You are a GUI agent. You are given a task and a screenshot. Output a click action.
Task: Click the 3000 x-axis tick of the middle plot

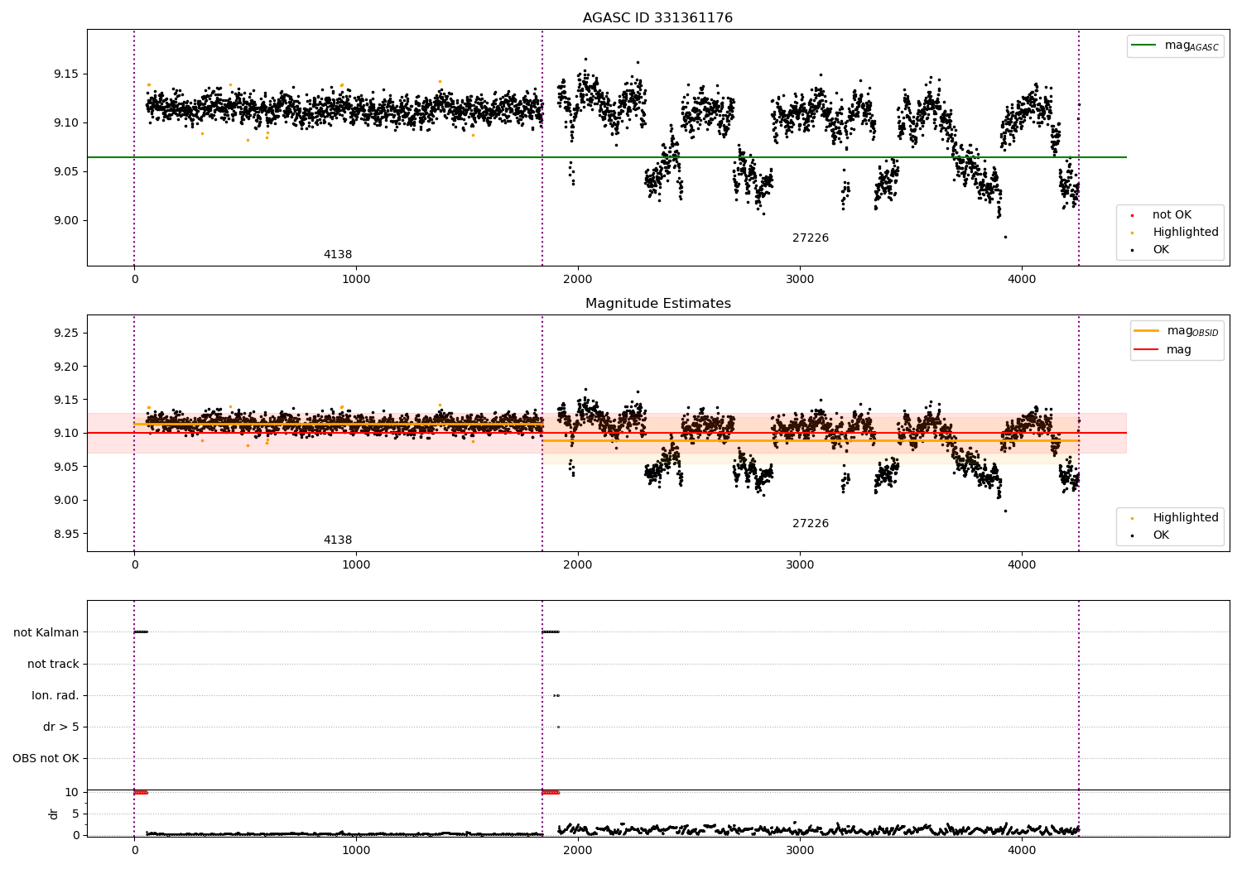point(800,565)
